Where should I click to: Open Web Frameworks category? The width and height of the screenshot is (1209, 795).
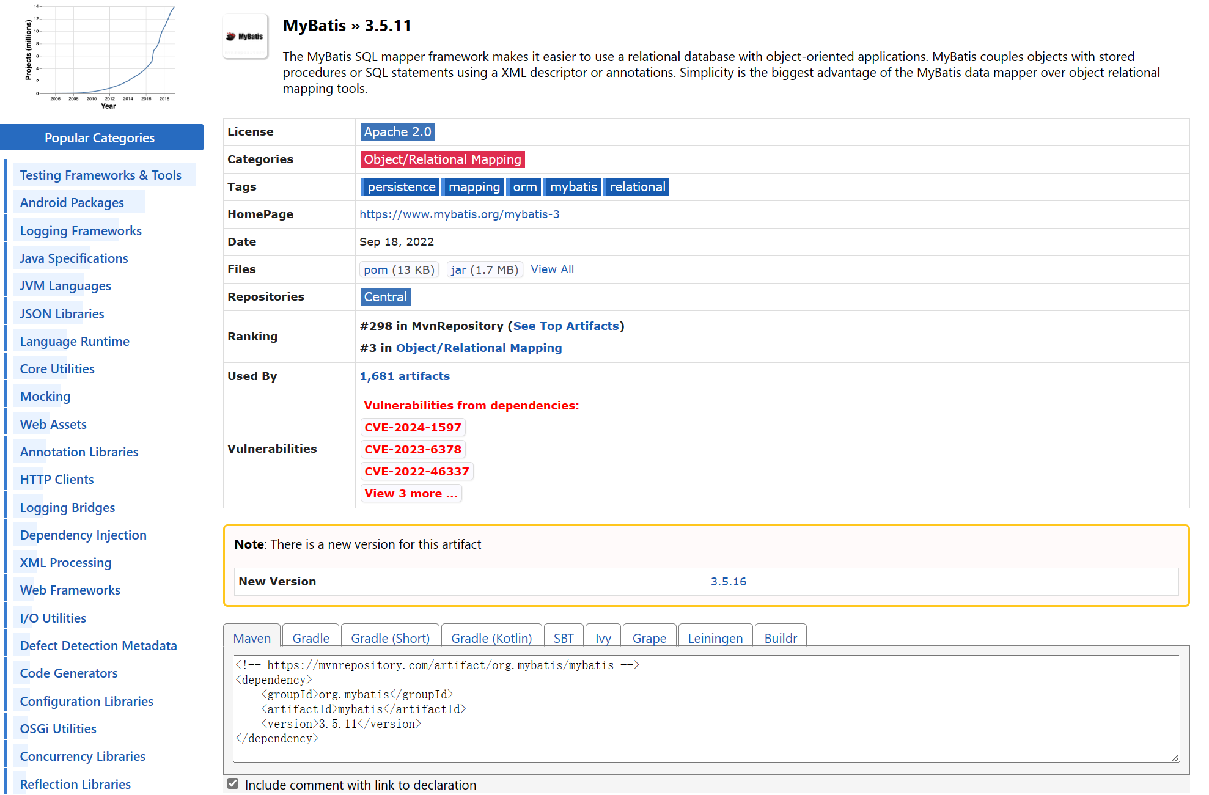70,590
